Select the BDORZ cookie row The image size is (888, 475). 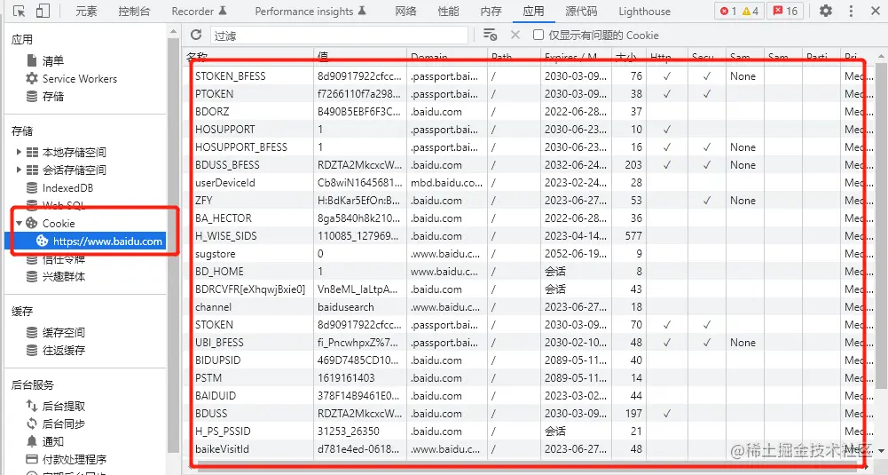(x=527, y=112)
